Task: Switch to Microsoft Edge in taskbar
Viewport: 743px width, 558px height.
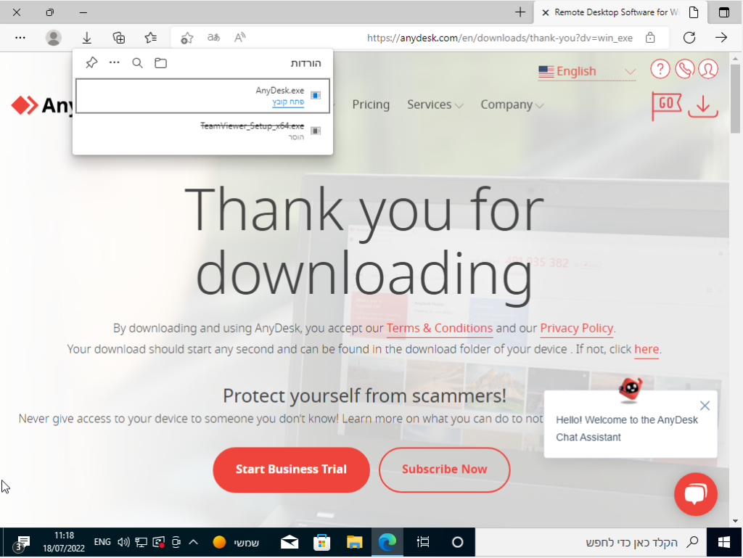Action: click(x=387, y=542)
